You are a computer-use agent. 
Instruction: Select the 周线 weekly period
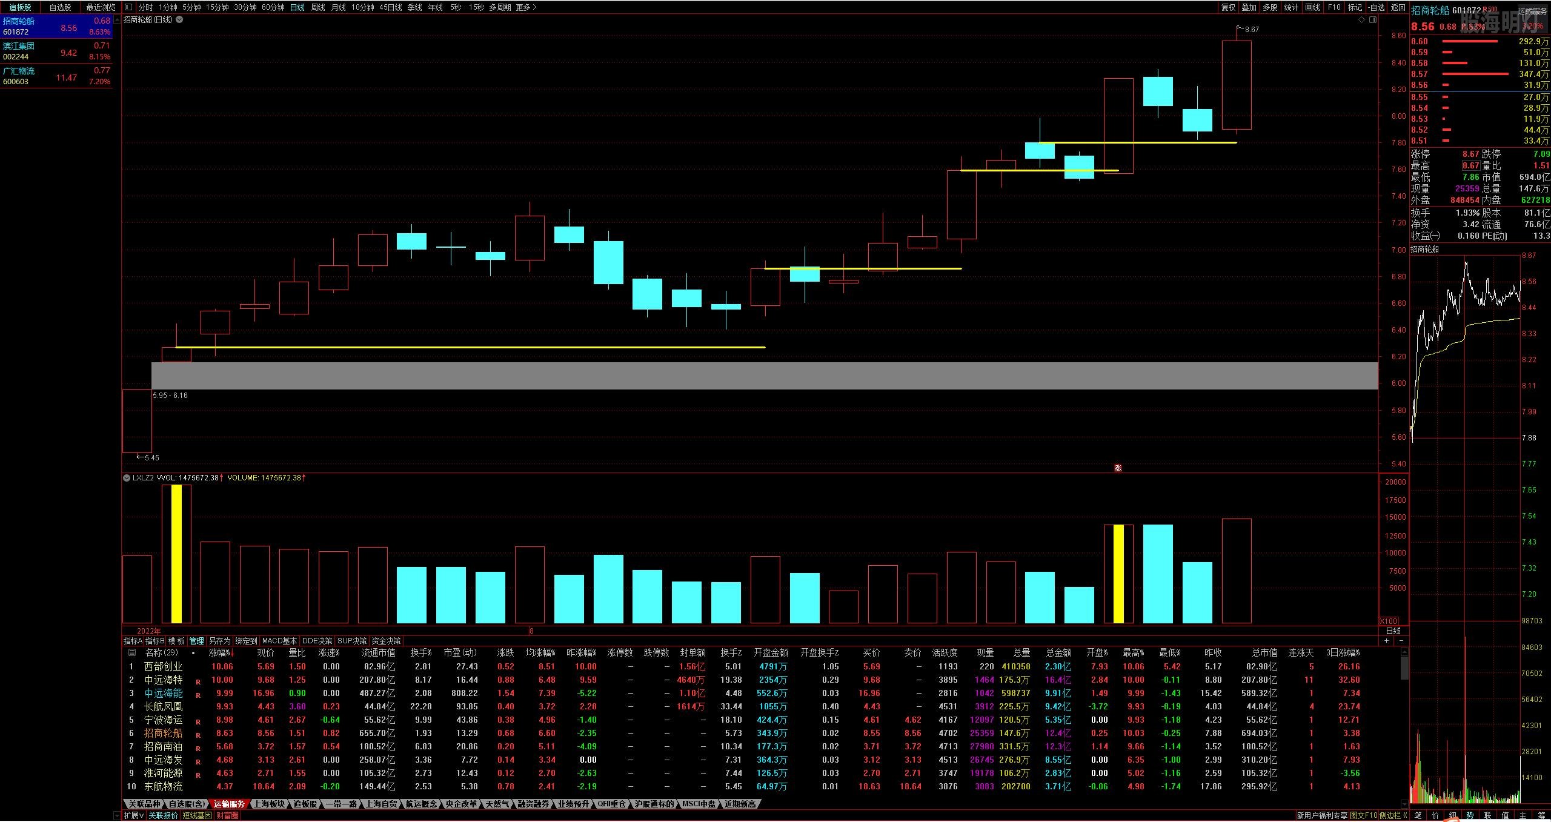(x=318, y=7)
